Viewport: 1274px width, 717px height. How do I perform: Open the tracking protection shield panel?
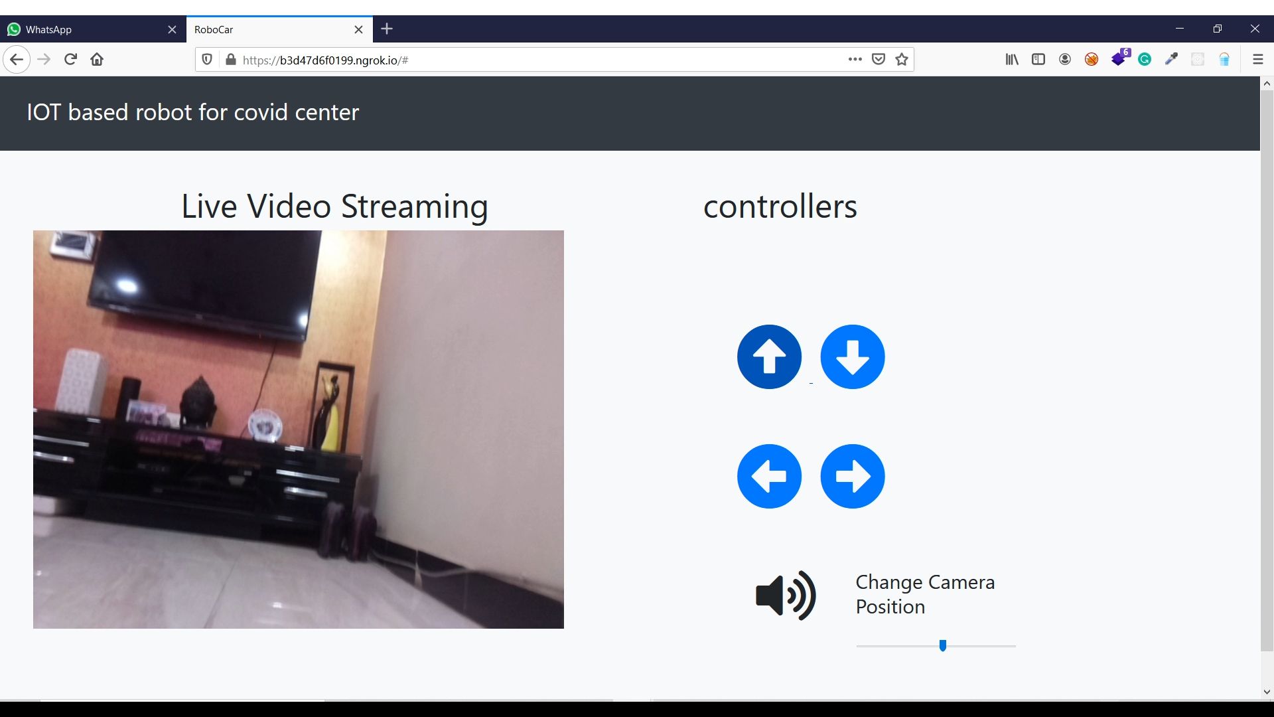click(207, 60)
